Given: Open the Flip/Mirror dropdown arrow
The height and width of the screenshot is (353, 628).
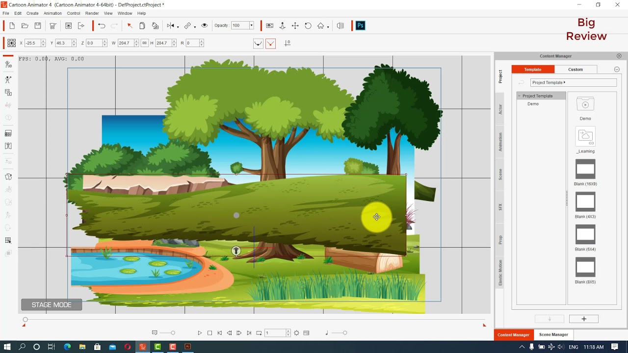Looking at the screenshot, I should 178,26.
